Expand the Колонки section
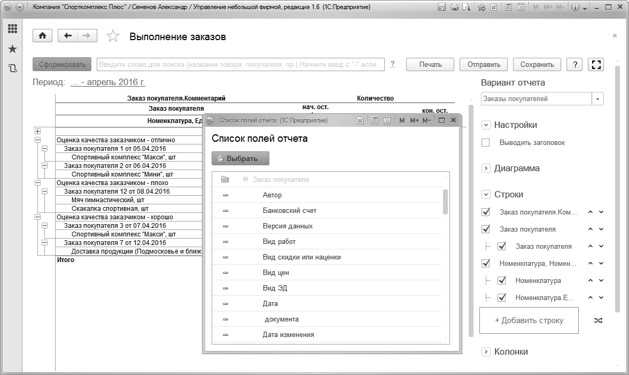 coord(486,351)
